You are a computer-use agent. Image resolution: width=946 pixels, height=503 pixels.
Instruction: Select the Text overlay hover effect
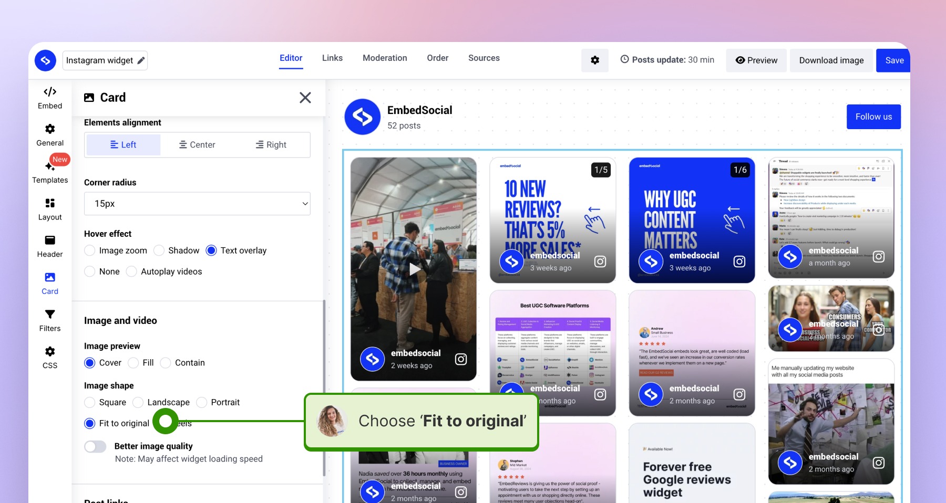click(211, 250)
